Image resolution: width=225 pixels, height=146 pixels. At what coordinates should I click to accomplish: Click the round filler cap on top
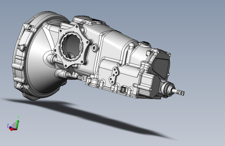(x=145, y=44)
